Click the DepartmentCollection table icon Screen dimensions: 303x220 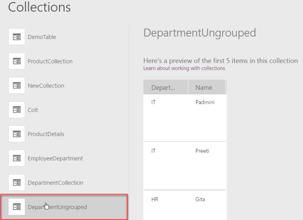(x=17, y=182)
